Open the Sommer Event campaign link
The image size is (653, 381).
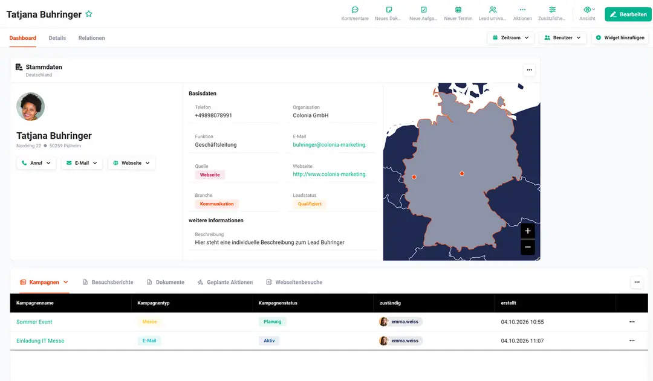click(x=34, y=322)
